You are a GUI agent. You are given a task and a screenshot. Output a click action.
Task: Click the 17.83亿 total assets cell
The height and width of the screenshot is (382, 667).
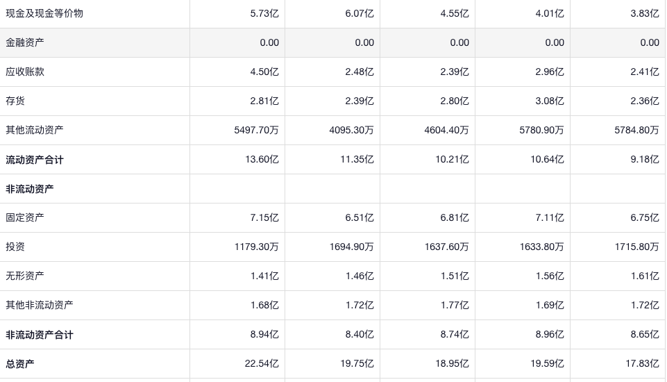[x=645, y=364]
